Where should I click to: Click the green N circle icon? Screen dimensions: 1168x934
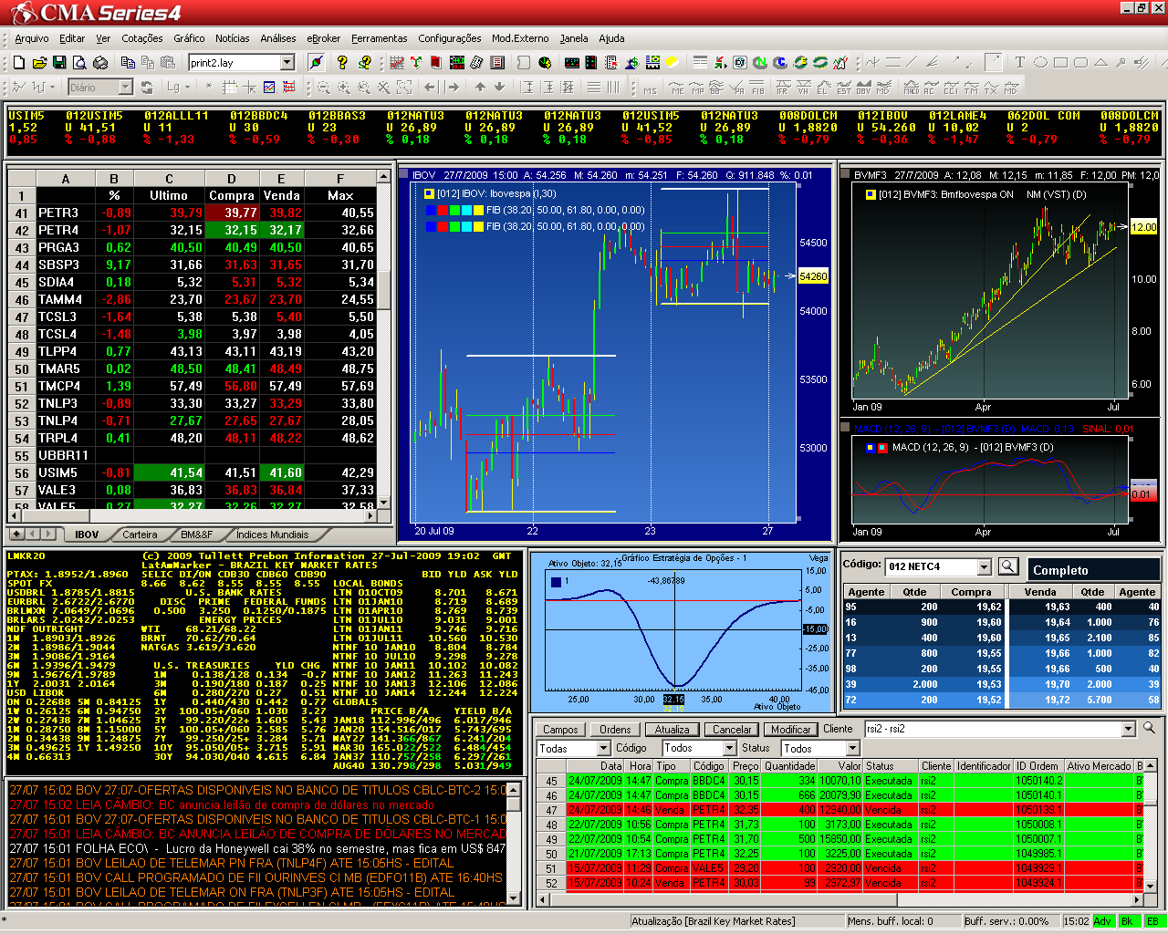(759, 63)
